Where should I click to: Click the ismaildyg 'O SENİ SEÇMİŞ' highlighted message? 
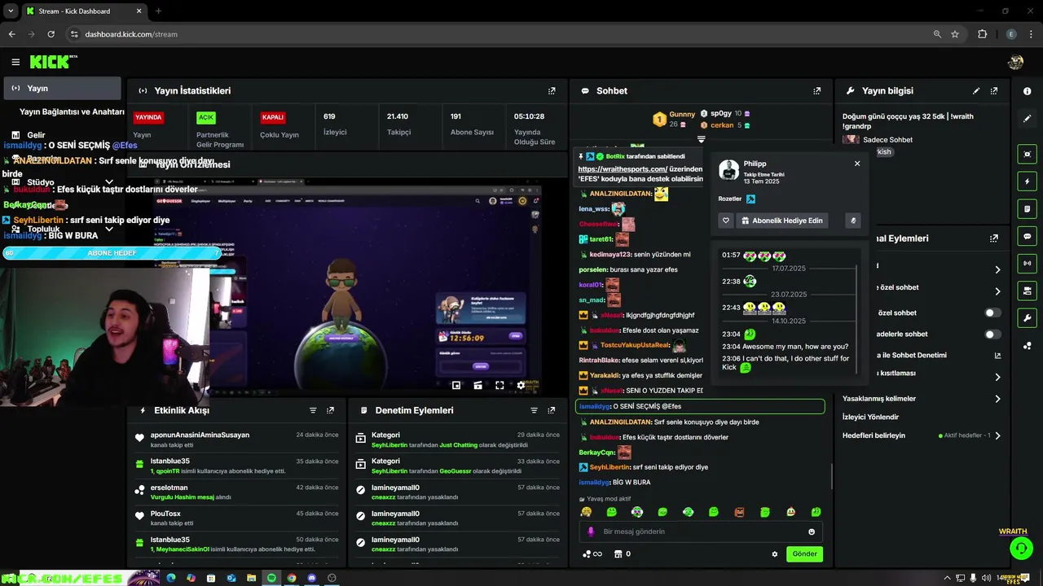point(700,406)
